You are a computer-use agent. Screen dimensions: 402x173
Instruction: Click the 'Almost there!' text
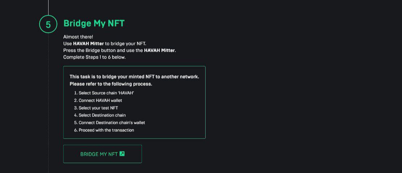click(x=78, y=37)
